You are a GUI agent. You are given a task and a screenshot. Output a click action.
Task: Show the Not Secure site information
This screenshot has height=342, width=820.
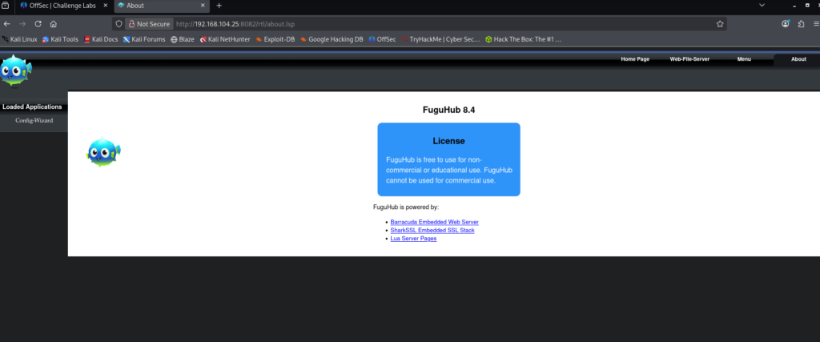(149, 24)
